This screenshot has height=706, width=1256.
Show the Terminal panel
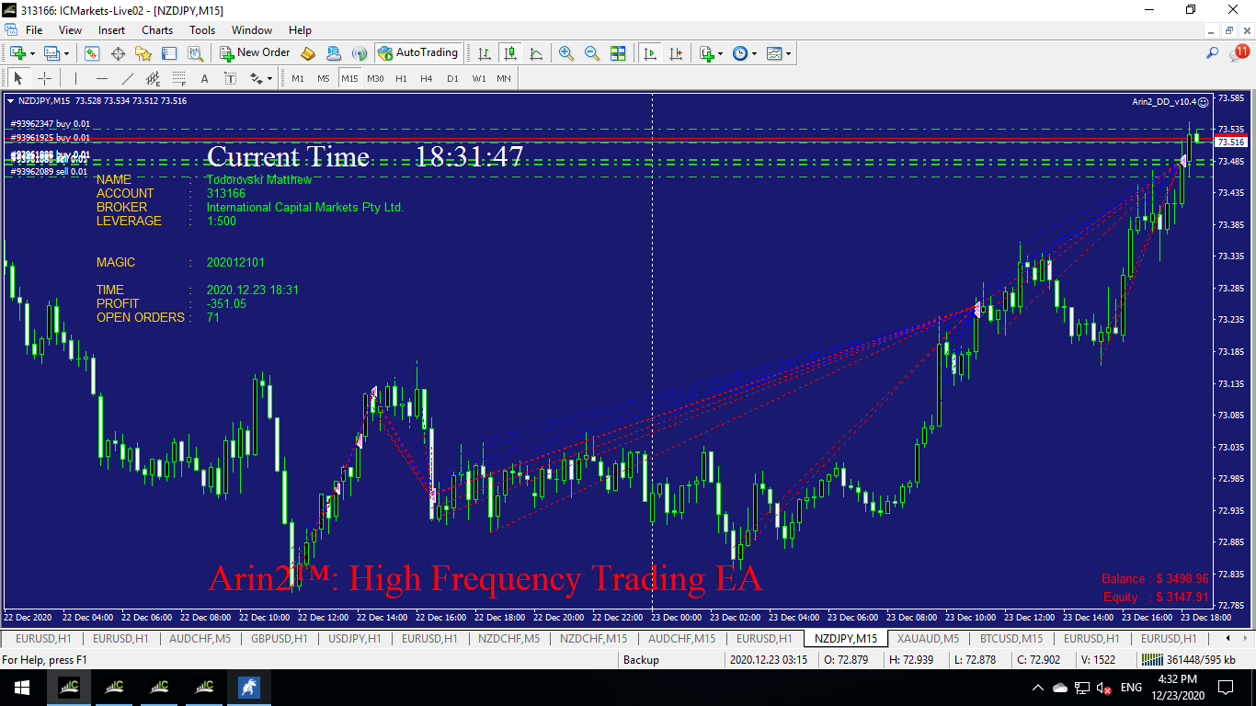pos(169,53)
